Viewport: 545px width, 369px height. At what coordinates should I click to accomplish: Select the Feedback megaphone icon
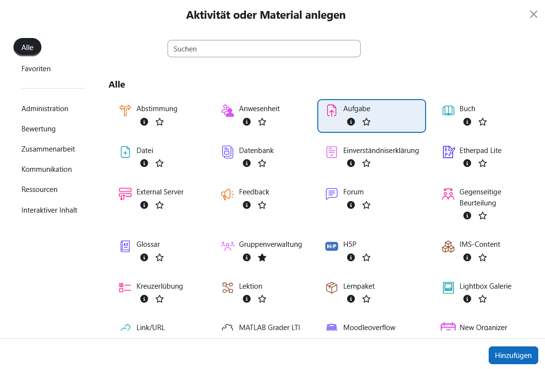pyautogui.click(x=227, y=193)
